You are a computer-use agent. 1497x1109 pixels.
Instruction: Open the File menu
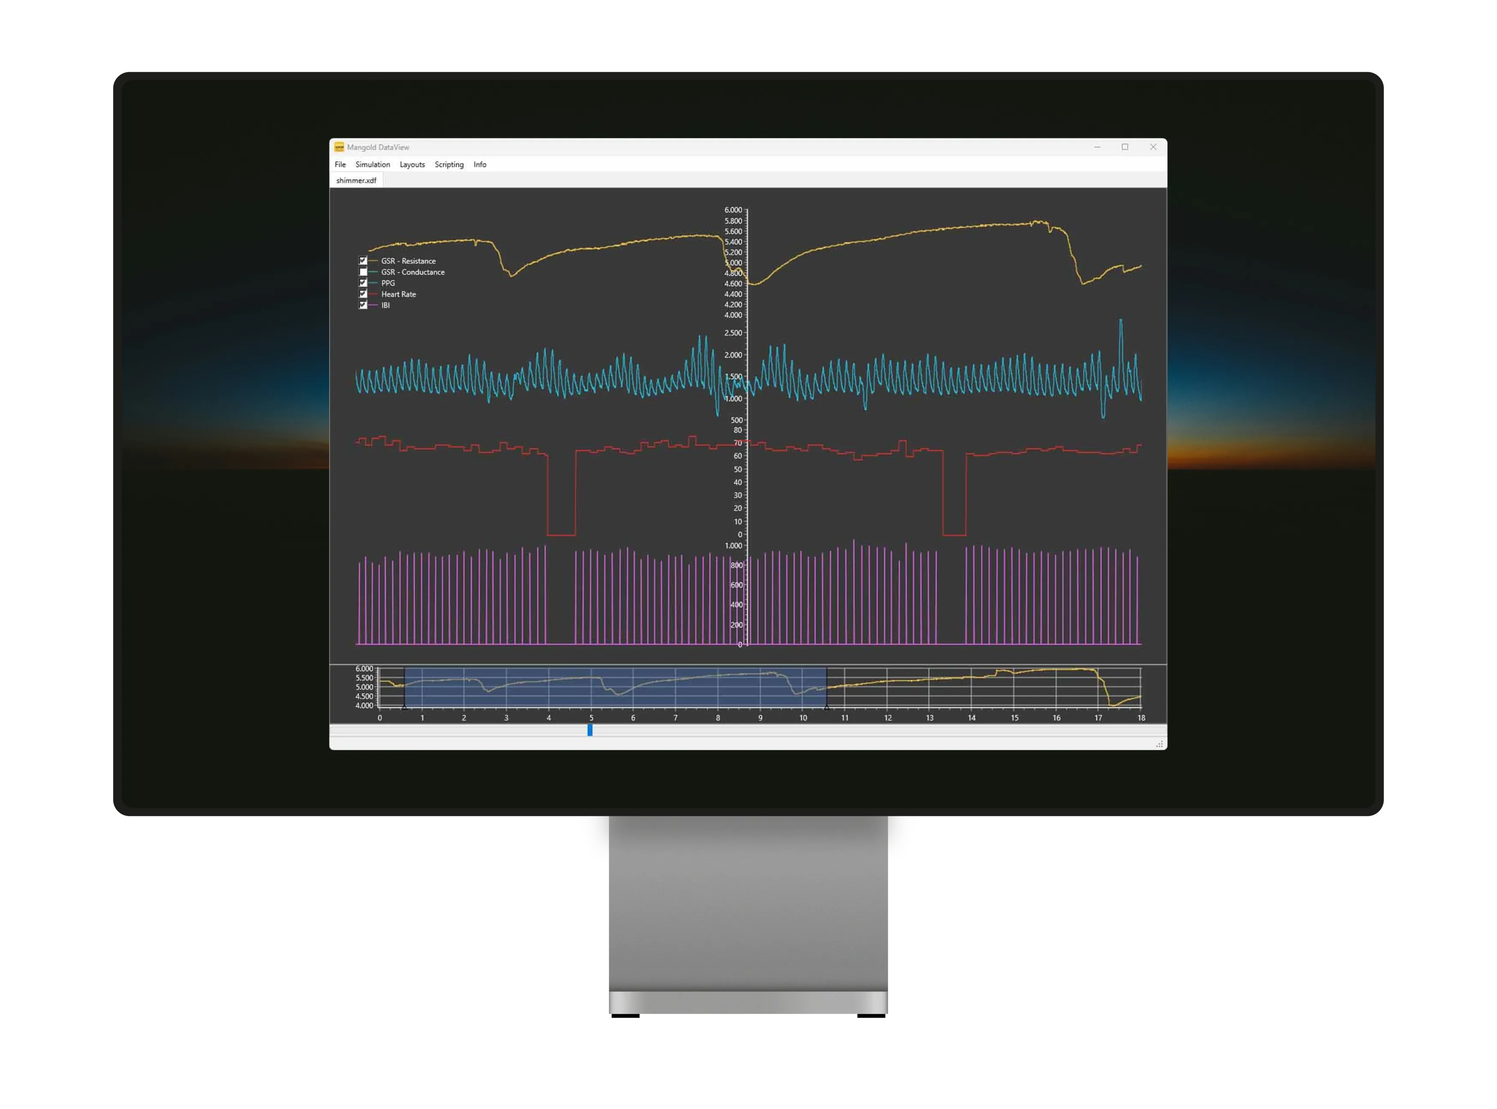point(340,164)
